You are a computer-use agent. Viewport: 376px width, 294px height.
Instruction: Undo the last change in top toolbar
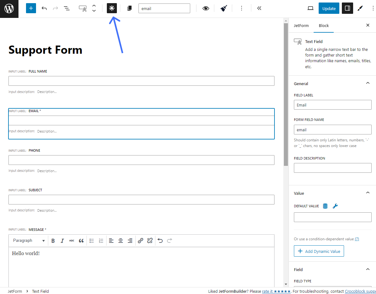click(44, 8)
